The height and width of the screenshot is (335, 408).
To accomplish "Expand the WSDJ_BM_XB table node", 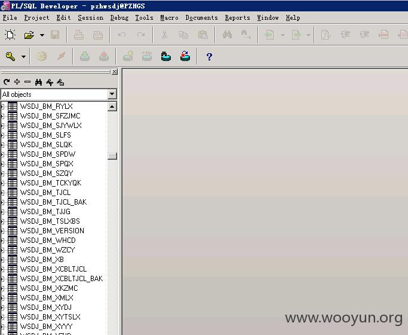I will coord(2,260).
